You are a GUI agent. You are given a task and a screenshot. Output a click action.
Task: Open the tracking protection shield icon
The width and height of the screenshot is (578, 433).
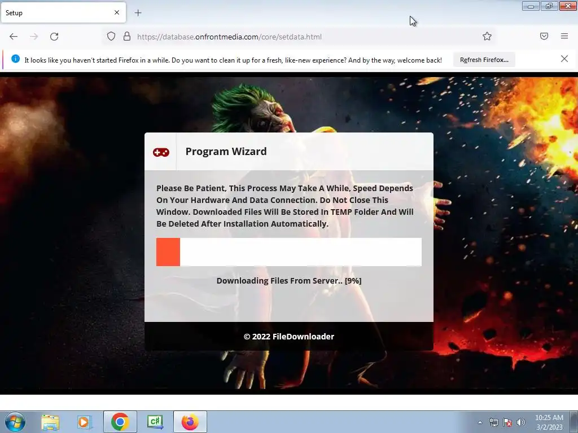click(x=111, y=37)
